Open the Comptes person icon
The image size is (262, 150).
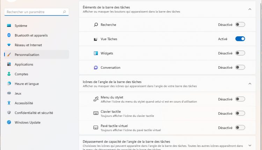pos(9,74)
